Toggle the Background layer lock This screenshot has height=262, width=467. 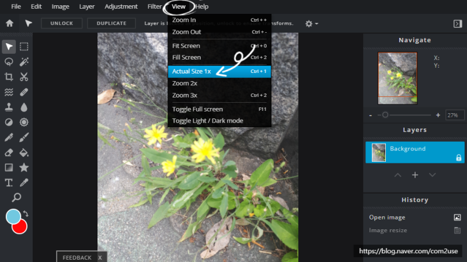[x=459, y=158]
